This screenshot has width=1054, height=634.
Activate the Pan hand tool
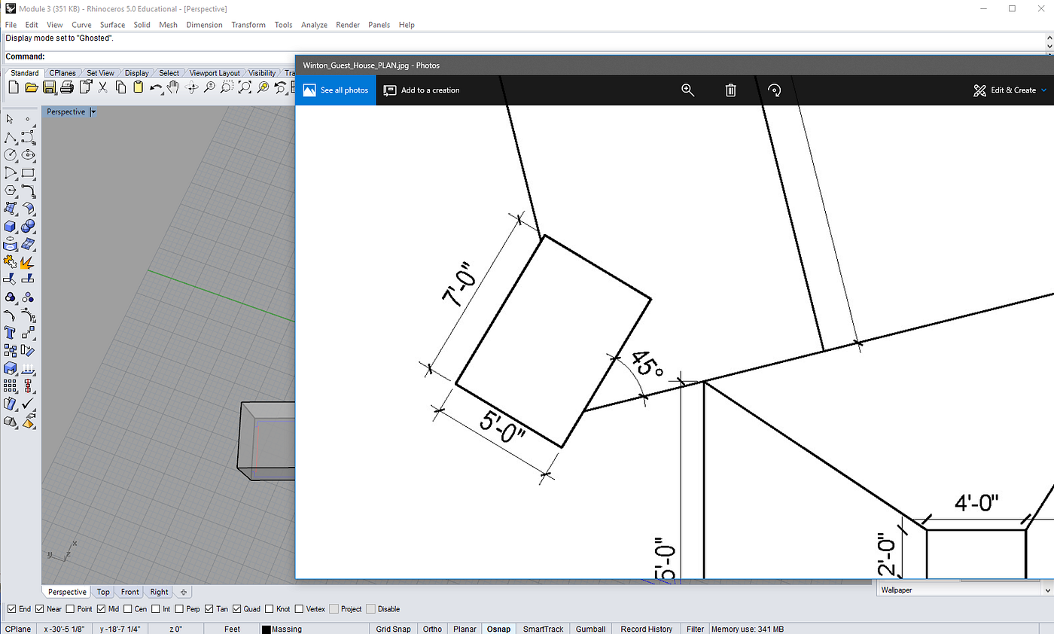click(173, 87)
